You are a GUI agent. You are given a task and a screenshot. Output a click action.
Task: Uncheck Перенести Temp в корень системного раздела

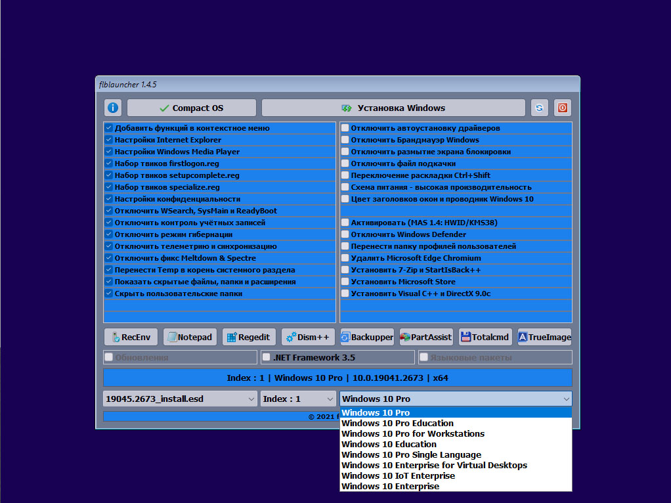click(109, 270)
